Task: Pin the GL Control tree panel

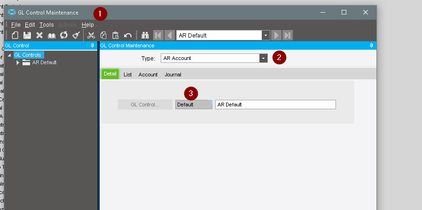Action: pyautogui.click(x=92, y=45)
